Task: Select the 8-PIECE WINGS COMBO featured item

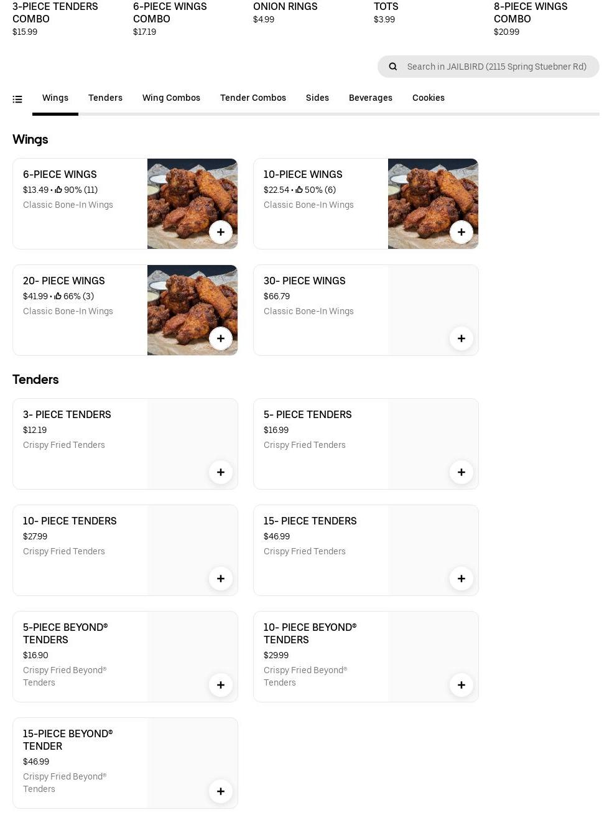Action: pos(531,12)
